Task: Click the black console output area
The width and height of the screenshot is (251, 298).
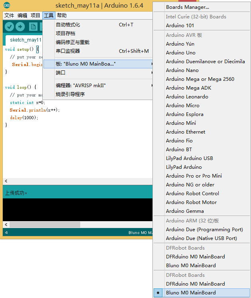Action: tap(77, 210)
